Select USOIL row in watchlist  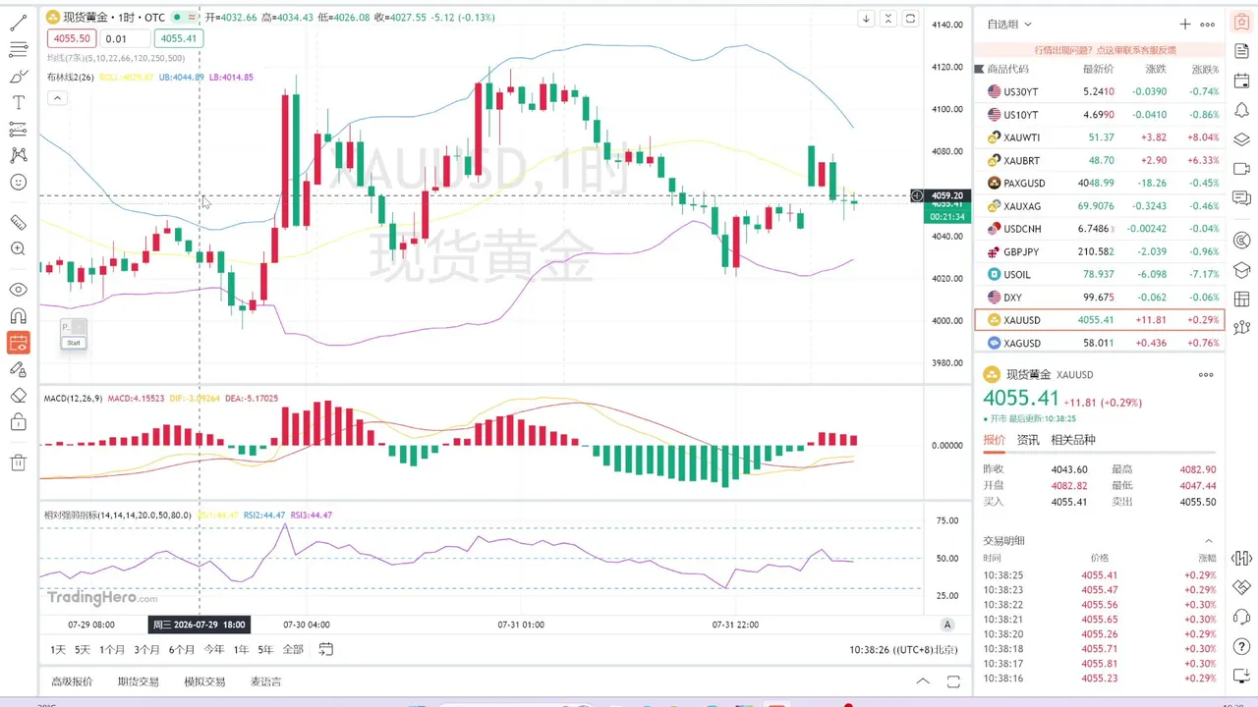(1099, 274)
